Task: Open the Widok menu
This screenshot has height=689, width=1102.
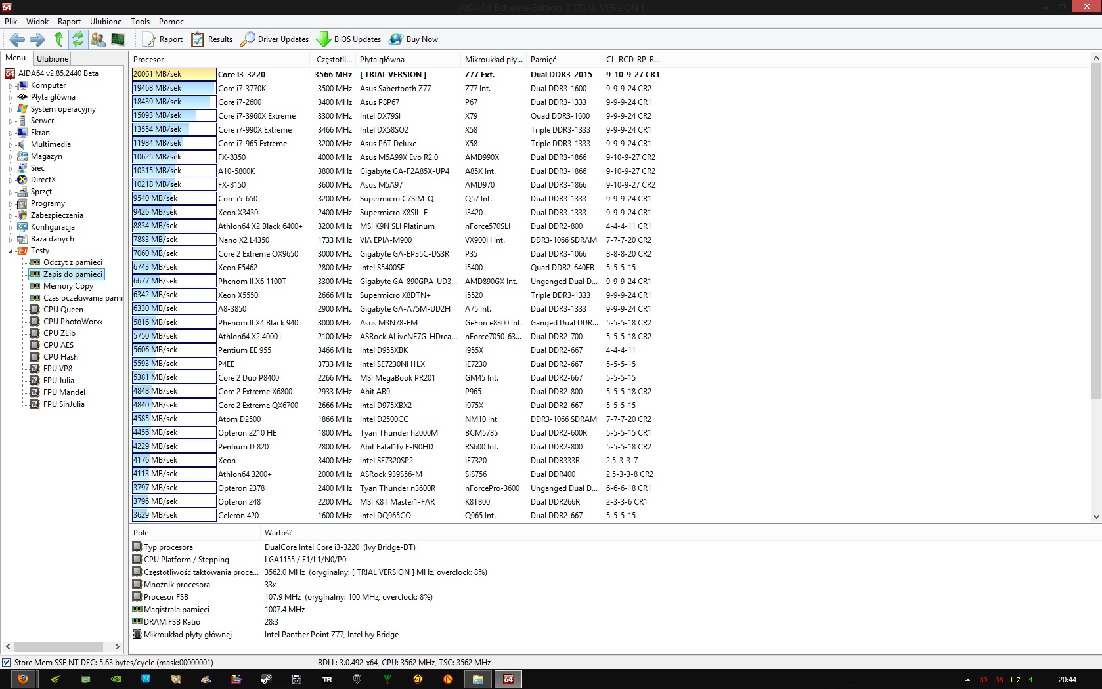Action: coord(37,22)
